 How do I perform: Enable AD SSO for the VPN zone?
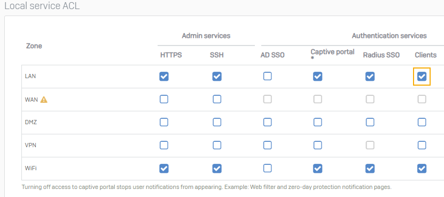pyautogui.click(x=267, y=145)
